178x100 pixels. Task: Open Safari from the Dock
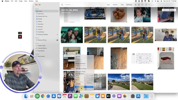tap(48, 96)
